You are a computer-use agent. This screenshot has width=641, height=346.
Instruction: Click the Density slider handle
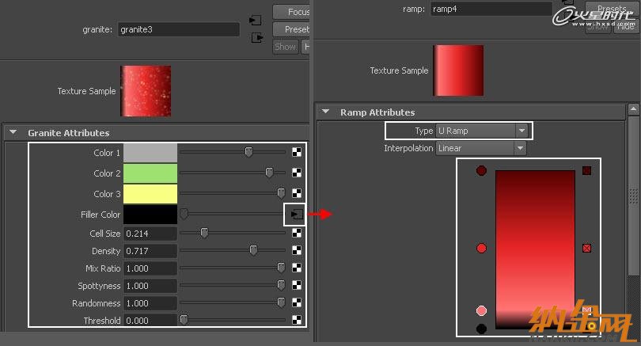coord(253,250)
